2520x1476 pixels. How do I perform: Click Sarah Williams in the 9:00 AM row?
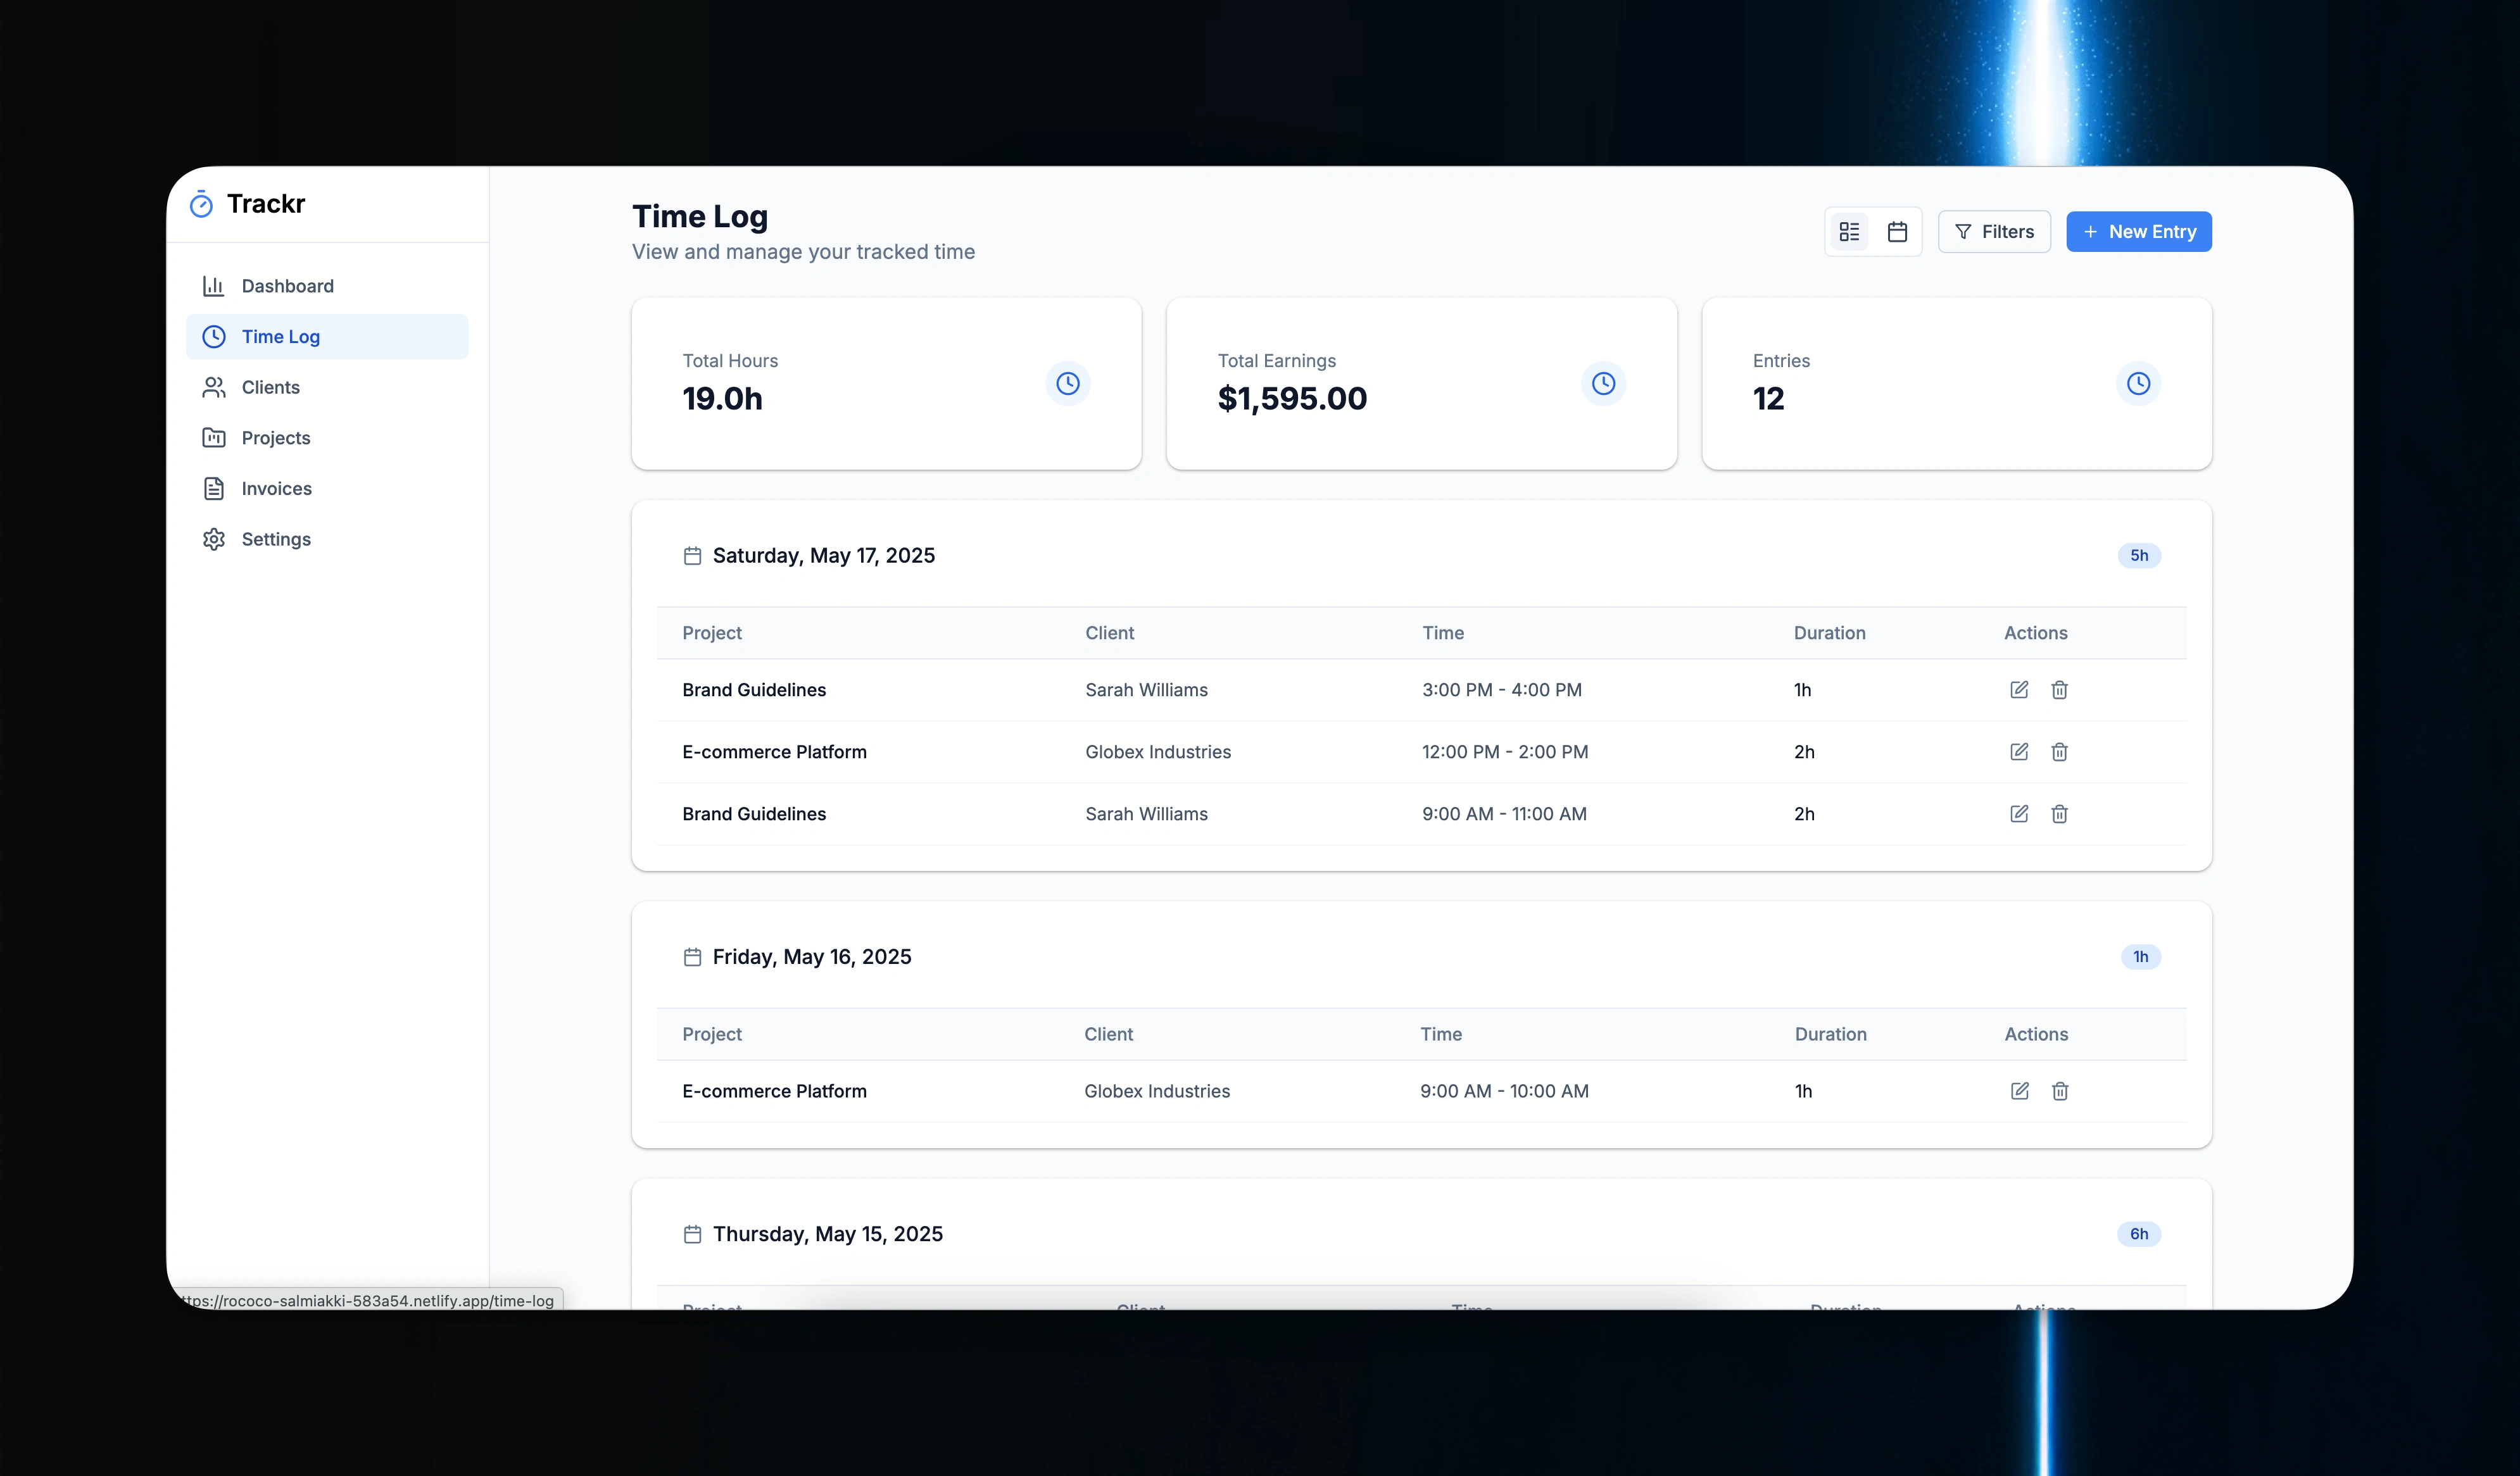tap(1146, 813)
